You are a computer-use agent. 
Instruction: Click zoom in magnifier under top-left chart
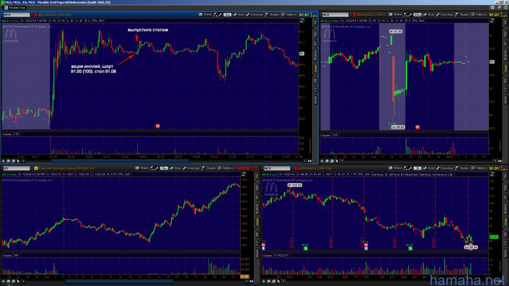pos(8,161)
